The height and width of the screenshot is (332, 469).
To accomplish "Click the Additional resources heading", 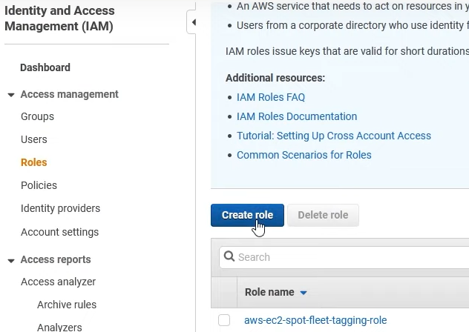I will pyautogui.click(x=275, y=78).
